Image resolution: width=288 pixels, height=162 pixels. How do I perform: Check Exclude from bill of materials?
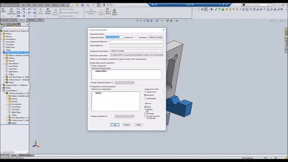click(145, 116)
